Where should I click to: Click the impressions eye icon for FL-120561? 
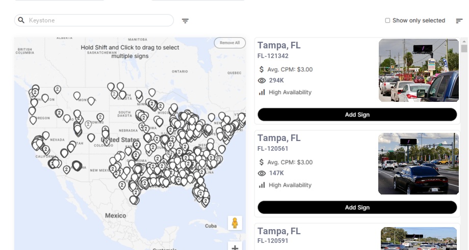coord(262,173)
